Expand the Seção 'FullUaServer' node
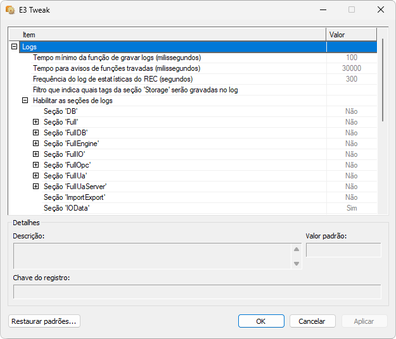 click(36, 187)
